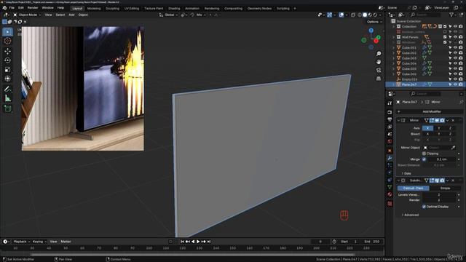
Task: Open the Output properties tab icon
Action: click(390, 119)
